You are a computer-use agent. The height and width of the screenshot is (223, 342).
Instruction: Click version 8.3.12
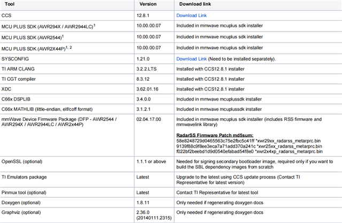[x=143, y=79]
